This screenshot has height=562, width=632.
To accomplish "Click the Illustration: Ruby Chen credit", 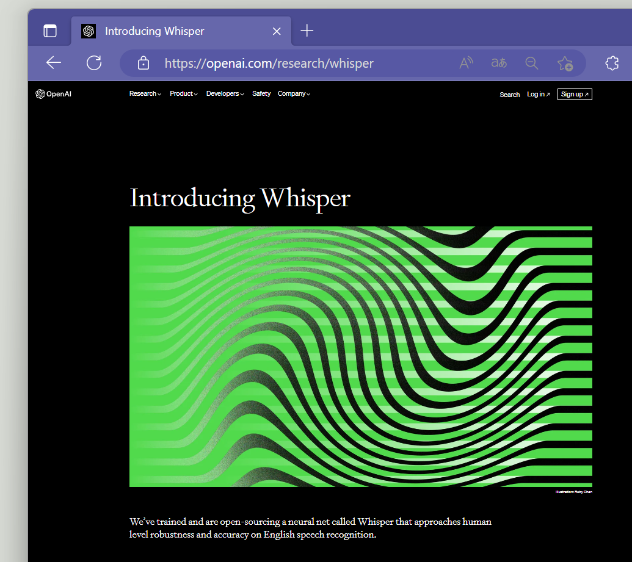I will (x=573, y=492).
